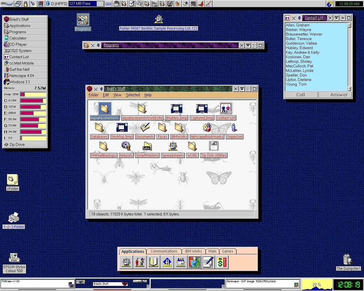Click the C: drive usage bar
This screenshot has width=364, height=291.
tap(33, 101)
